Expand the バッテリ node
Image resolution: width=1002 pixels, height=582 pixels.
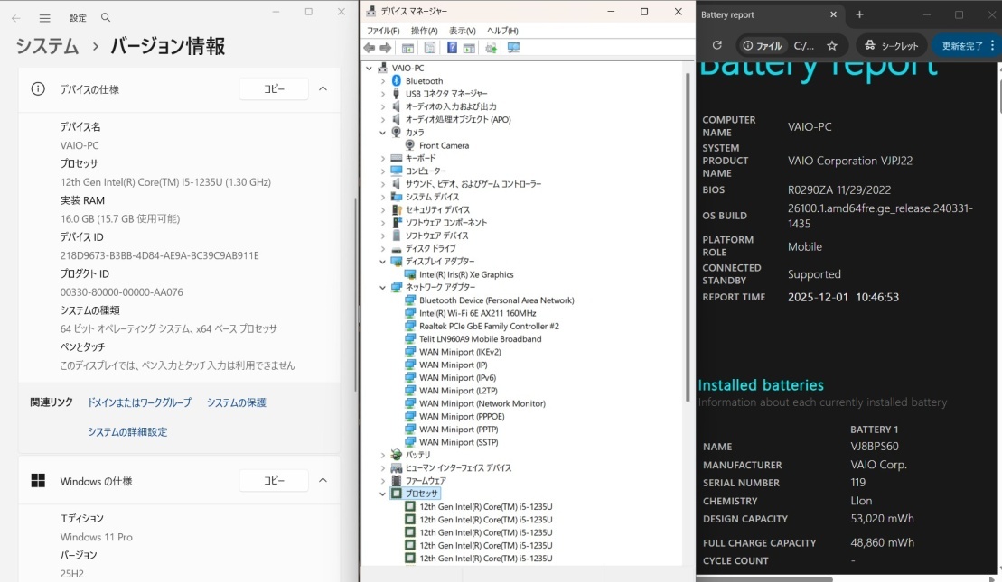tap(383, 455)
